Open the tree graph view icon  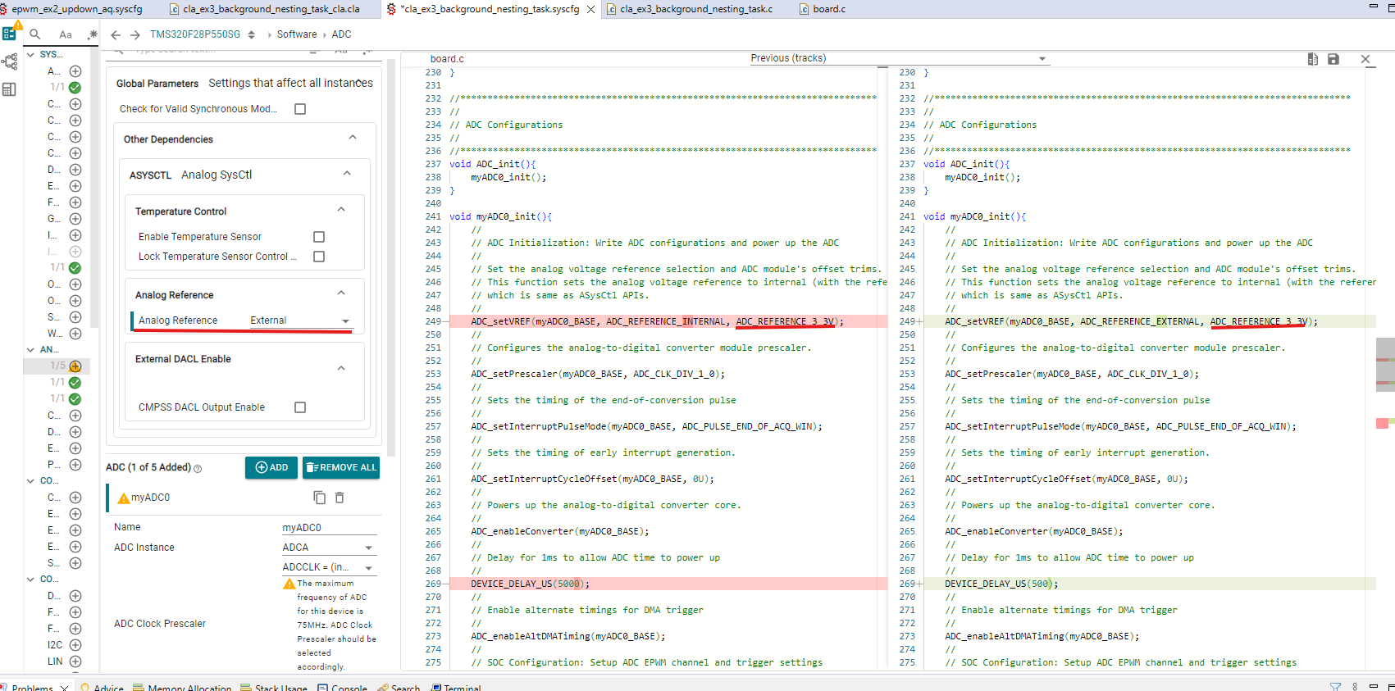coord(9,61)
